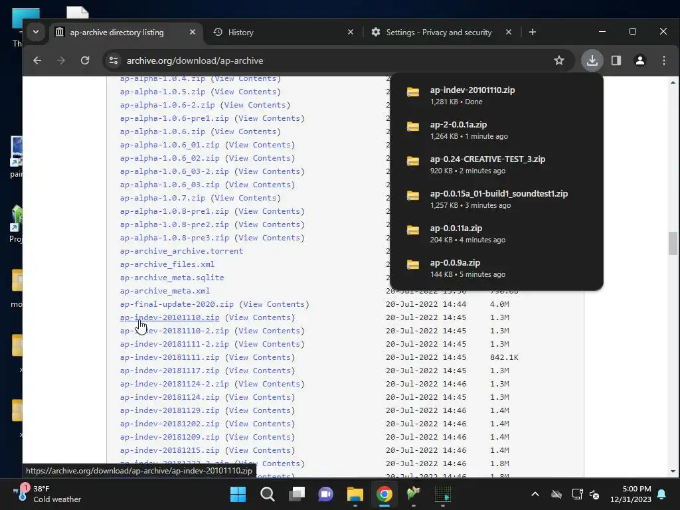This screenshot has width=680, height=510.
Task: Click the network status tray icon
Action: tap(577, 494)
